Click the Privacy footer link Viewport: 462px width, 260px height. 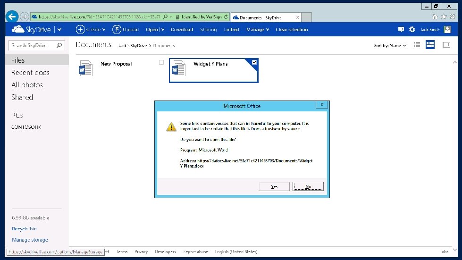pyautogui.click(x=141, y=252)
